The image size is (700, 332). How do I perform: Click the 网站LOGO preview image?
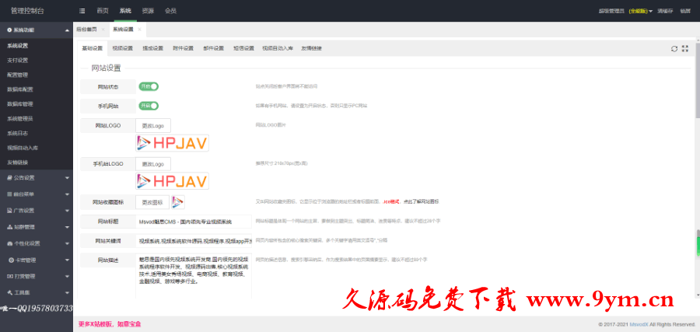(x=172, y=143)
